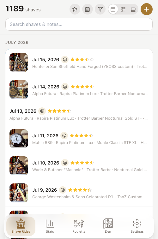Open Settings gear tab
This screenshot has height=239, width=158.
[137, 226]
